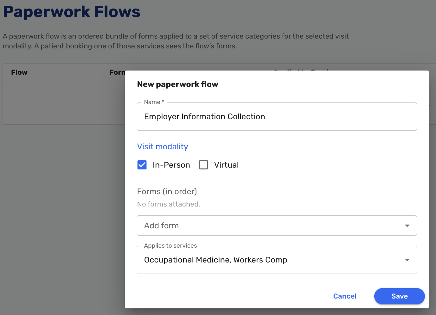
Task: Save the new paperwork flow
Action: [399, 296]
